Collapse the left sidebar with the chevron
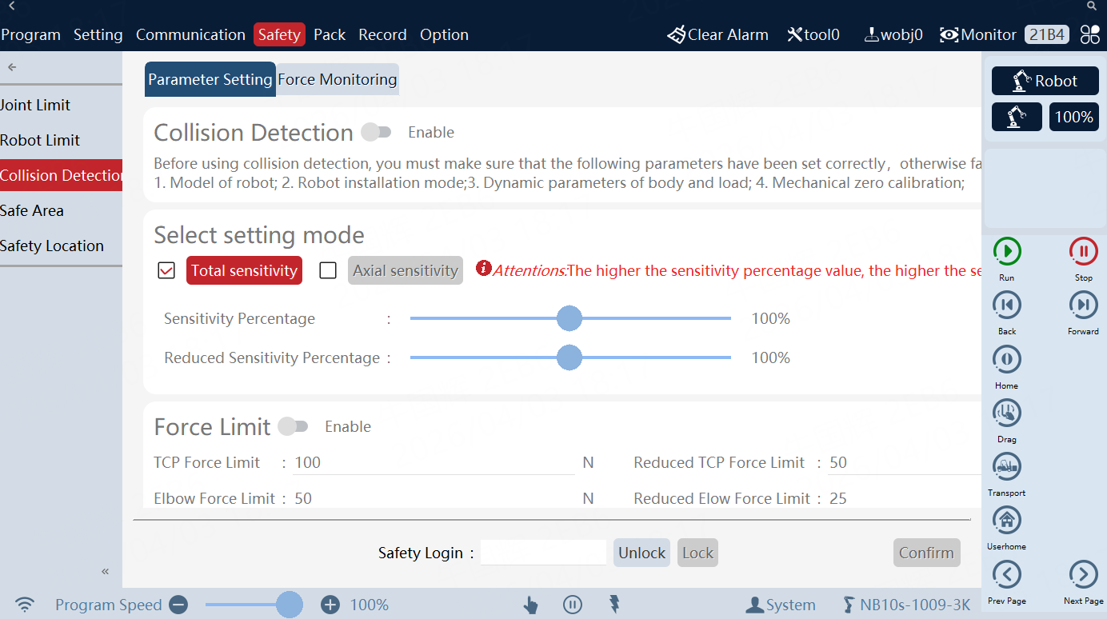 pos(104,571)
